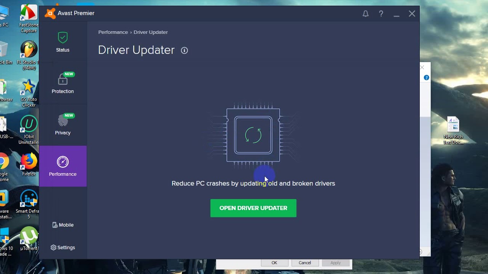The height and width of the screenshot is (274, 488).
Task: Select the New Rich Text Document icon
Action: (x=453, y=131)
